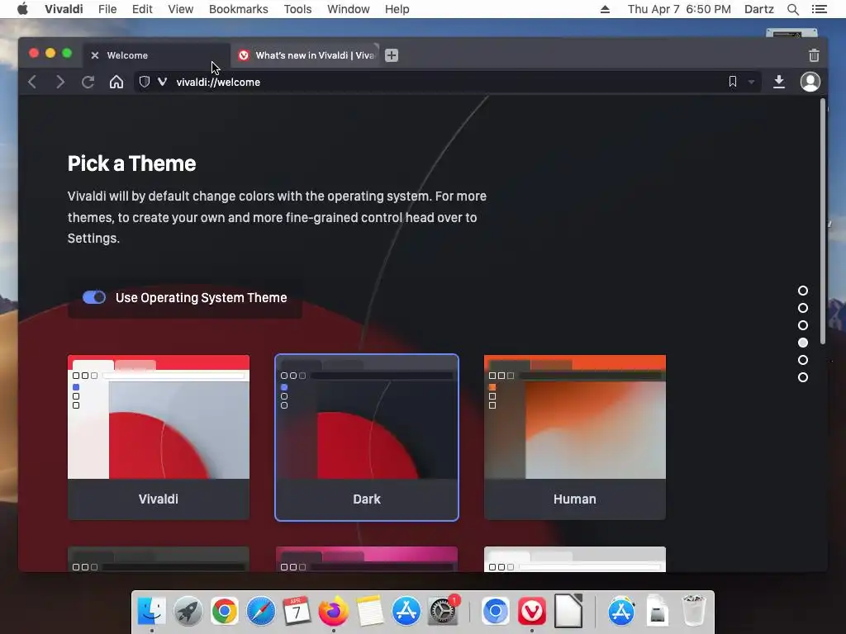Expand the address field dropdown arrow

coord(751,82)
